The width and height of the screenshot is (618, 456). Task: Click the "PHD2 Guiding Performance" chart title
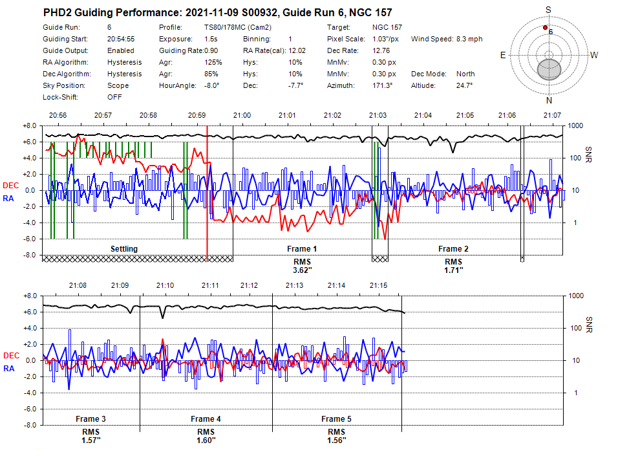[218, 13]
